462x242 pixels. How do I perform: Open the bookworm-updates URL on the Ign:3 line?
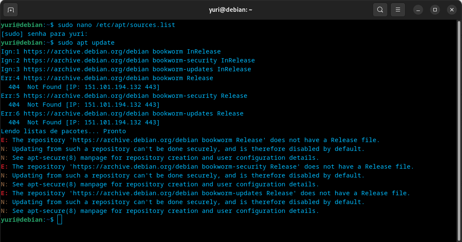point(86,69)
